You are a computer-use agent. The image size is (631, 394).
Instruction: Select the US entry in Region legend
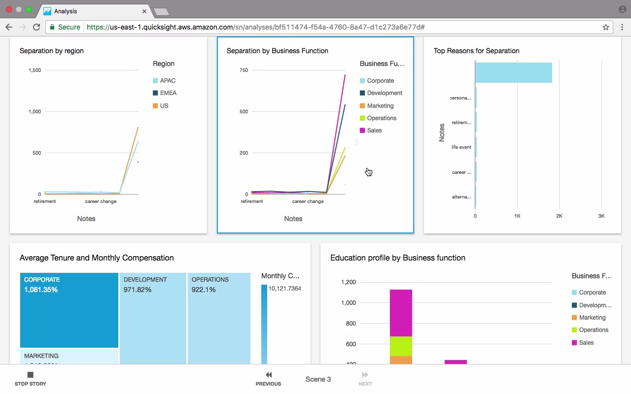click(161, 106)
